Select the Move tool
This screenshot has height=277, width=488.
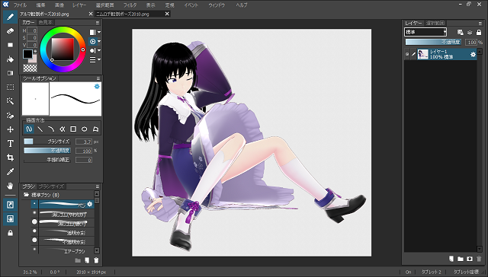pyautogui.click(x=10, y=129)
